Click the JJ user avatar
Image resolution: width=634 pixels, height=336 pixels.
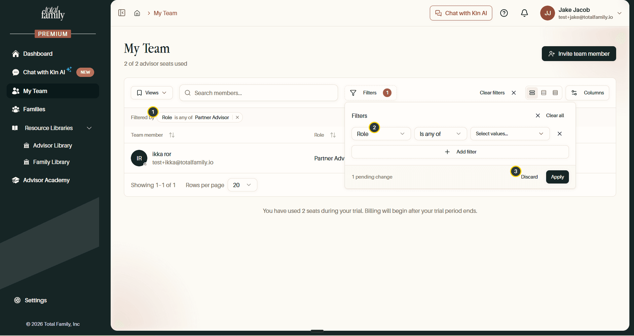547,13
